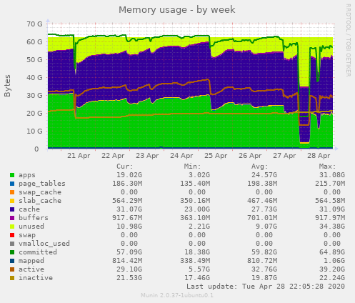
Task: Click active max value 39.20G
Action: 332,269
